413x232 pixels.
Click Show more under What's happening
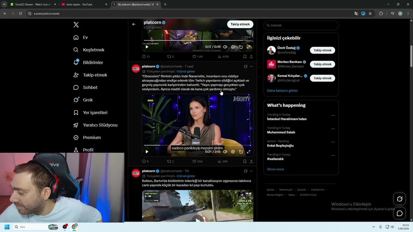tap(276, 169)
